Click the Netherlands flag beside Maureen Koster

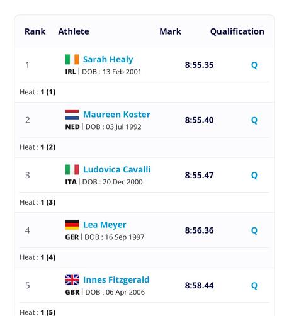pyautogui.click(x=72, y=115)
